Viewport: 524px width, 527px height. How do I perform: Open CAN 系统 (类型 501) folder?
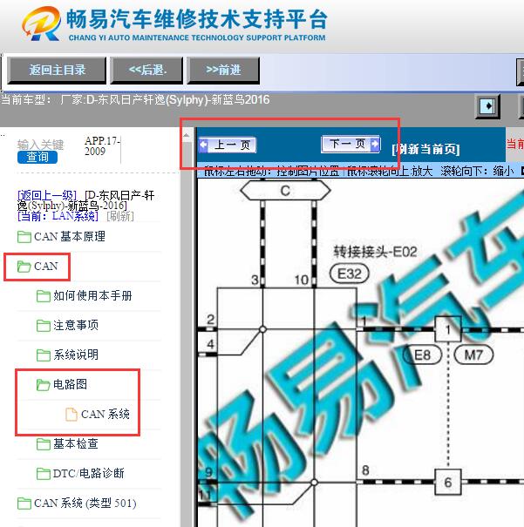pos(77,503)
